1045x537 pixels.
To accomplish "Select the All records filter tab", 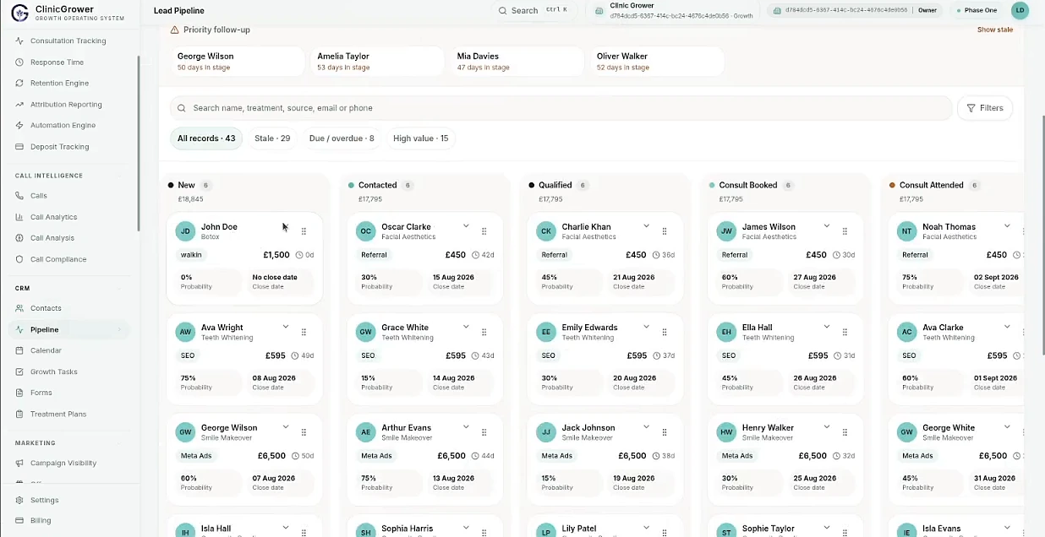I will point(206,138).
